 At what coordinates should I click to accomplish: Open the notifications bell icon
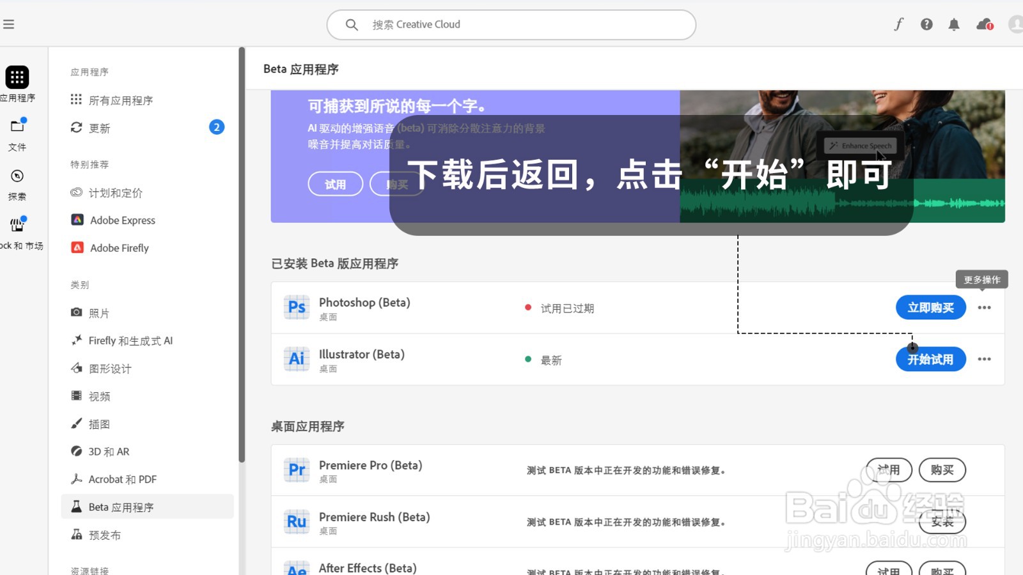tap(954, 24)
